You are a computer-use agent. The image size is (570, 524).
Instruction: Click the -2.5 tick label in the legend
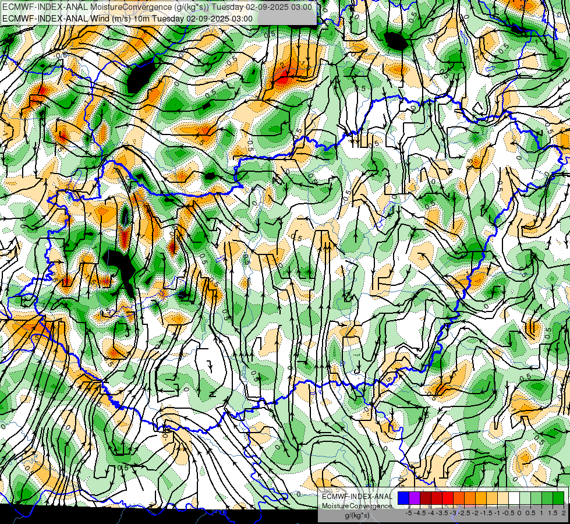(x=464, y=513)
